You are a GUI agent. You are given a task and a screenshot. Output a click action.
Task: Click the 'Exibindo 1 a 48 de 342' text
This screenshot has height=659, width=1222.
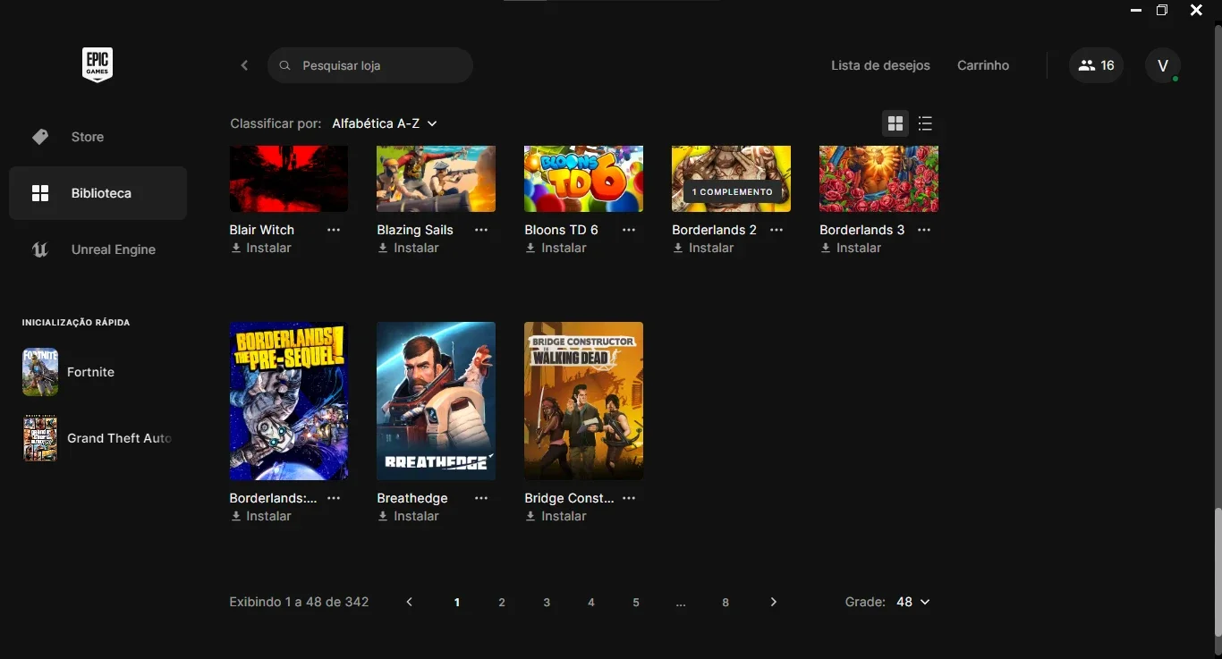click(x=299, y=602)
